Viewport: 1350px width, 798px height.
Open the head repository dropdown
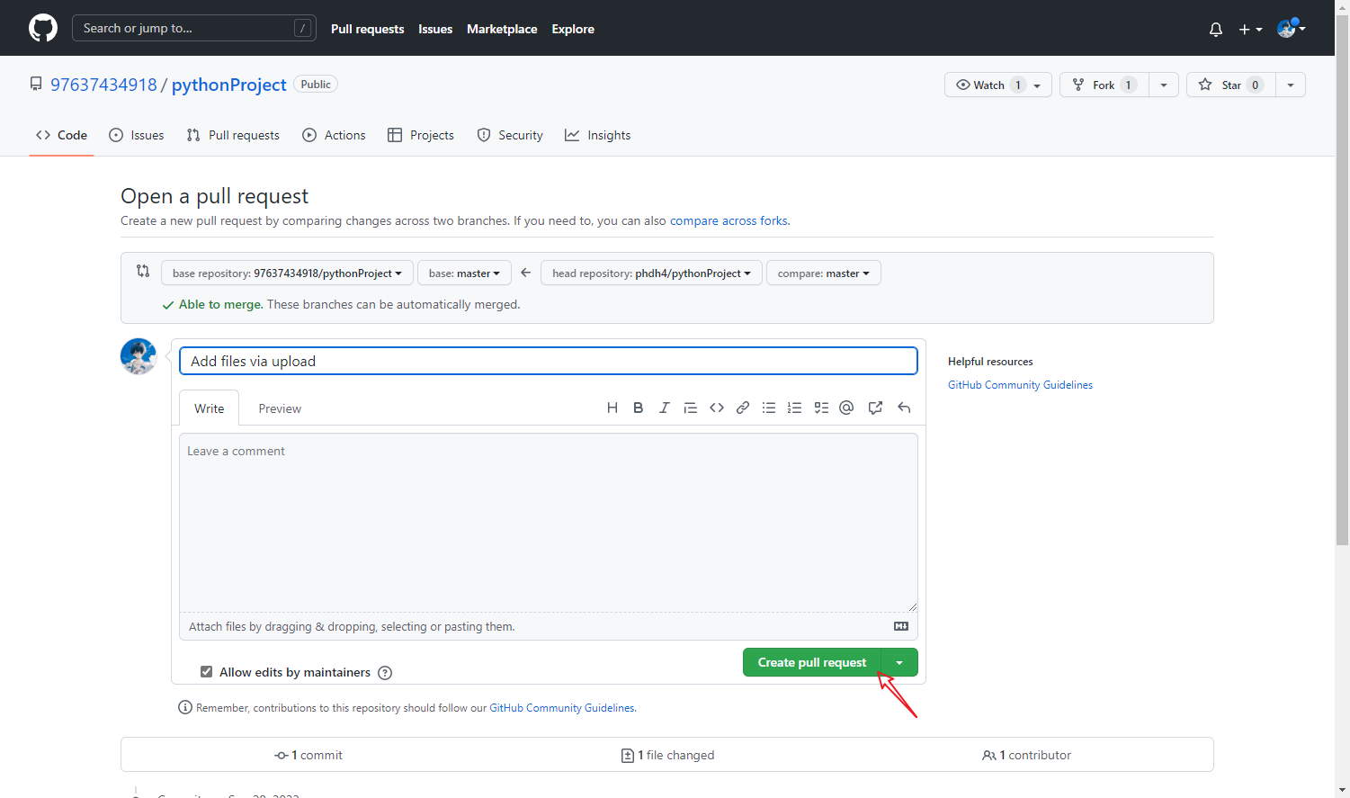651,273
